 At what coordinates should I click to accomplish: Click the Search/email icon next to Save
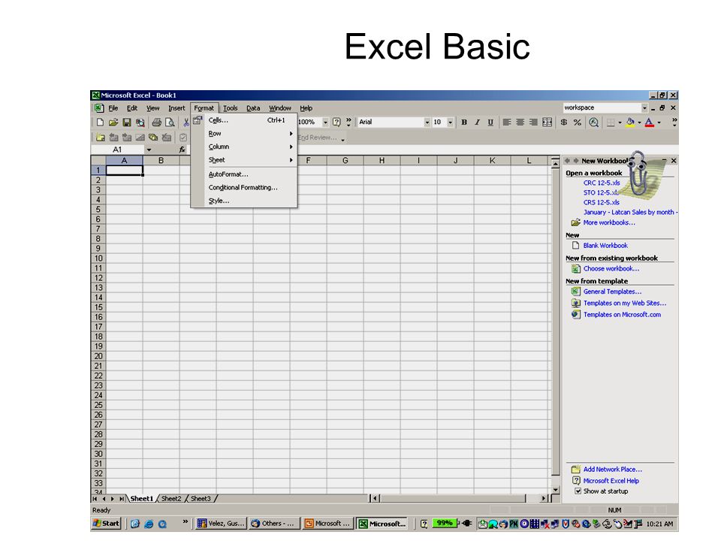(140, 122)
